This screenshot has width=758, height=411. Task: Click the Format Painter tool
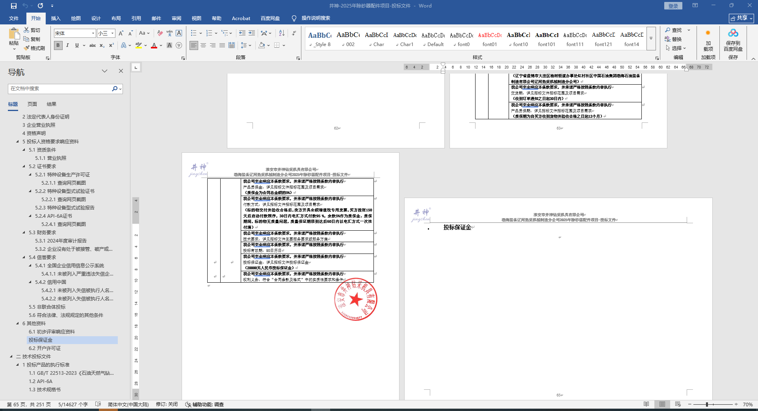pyautogui.click(x=34, y=48)
